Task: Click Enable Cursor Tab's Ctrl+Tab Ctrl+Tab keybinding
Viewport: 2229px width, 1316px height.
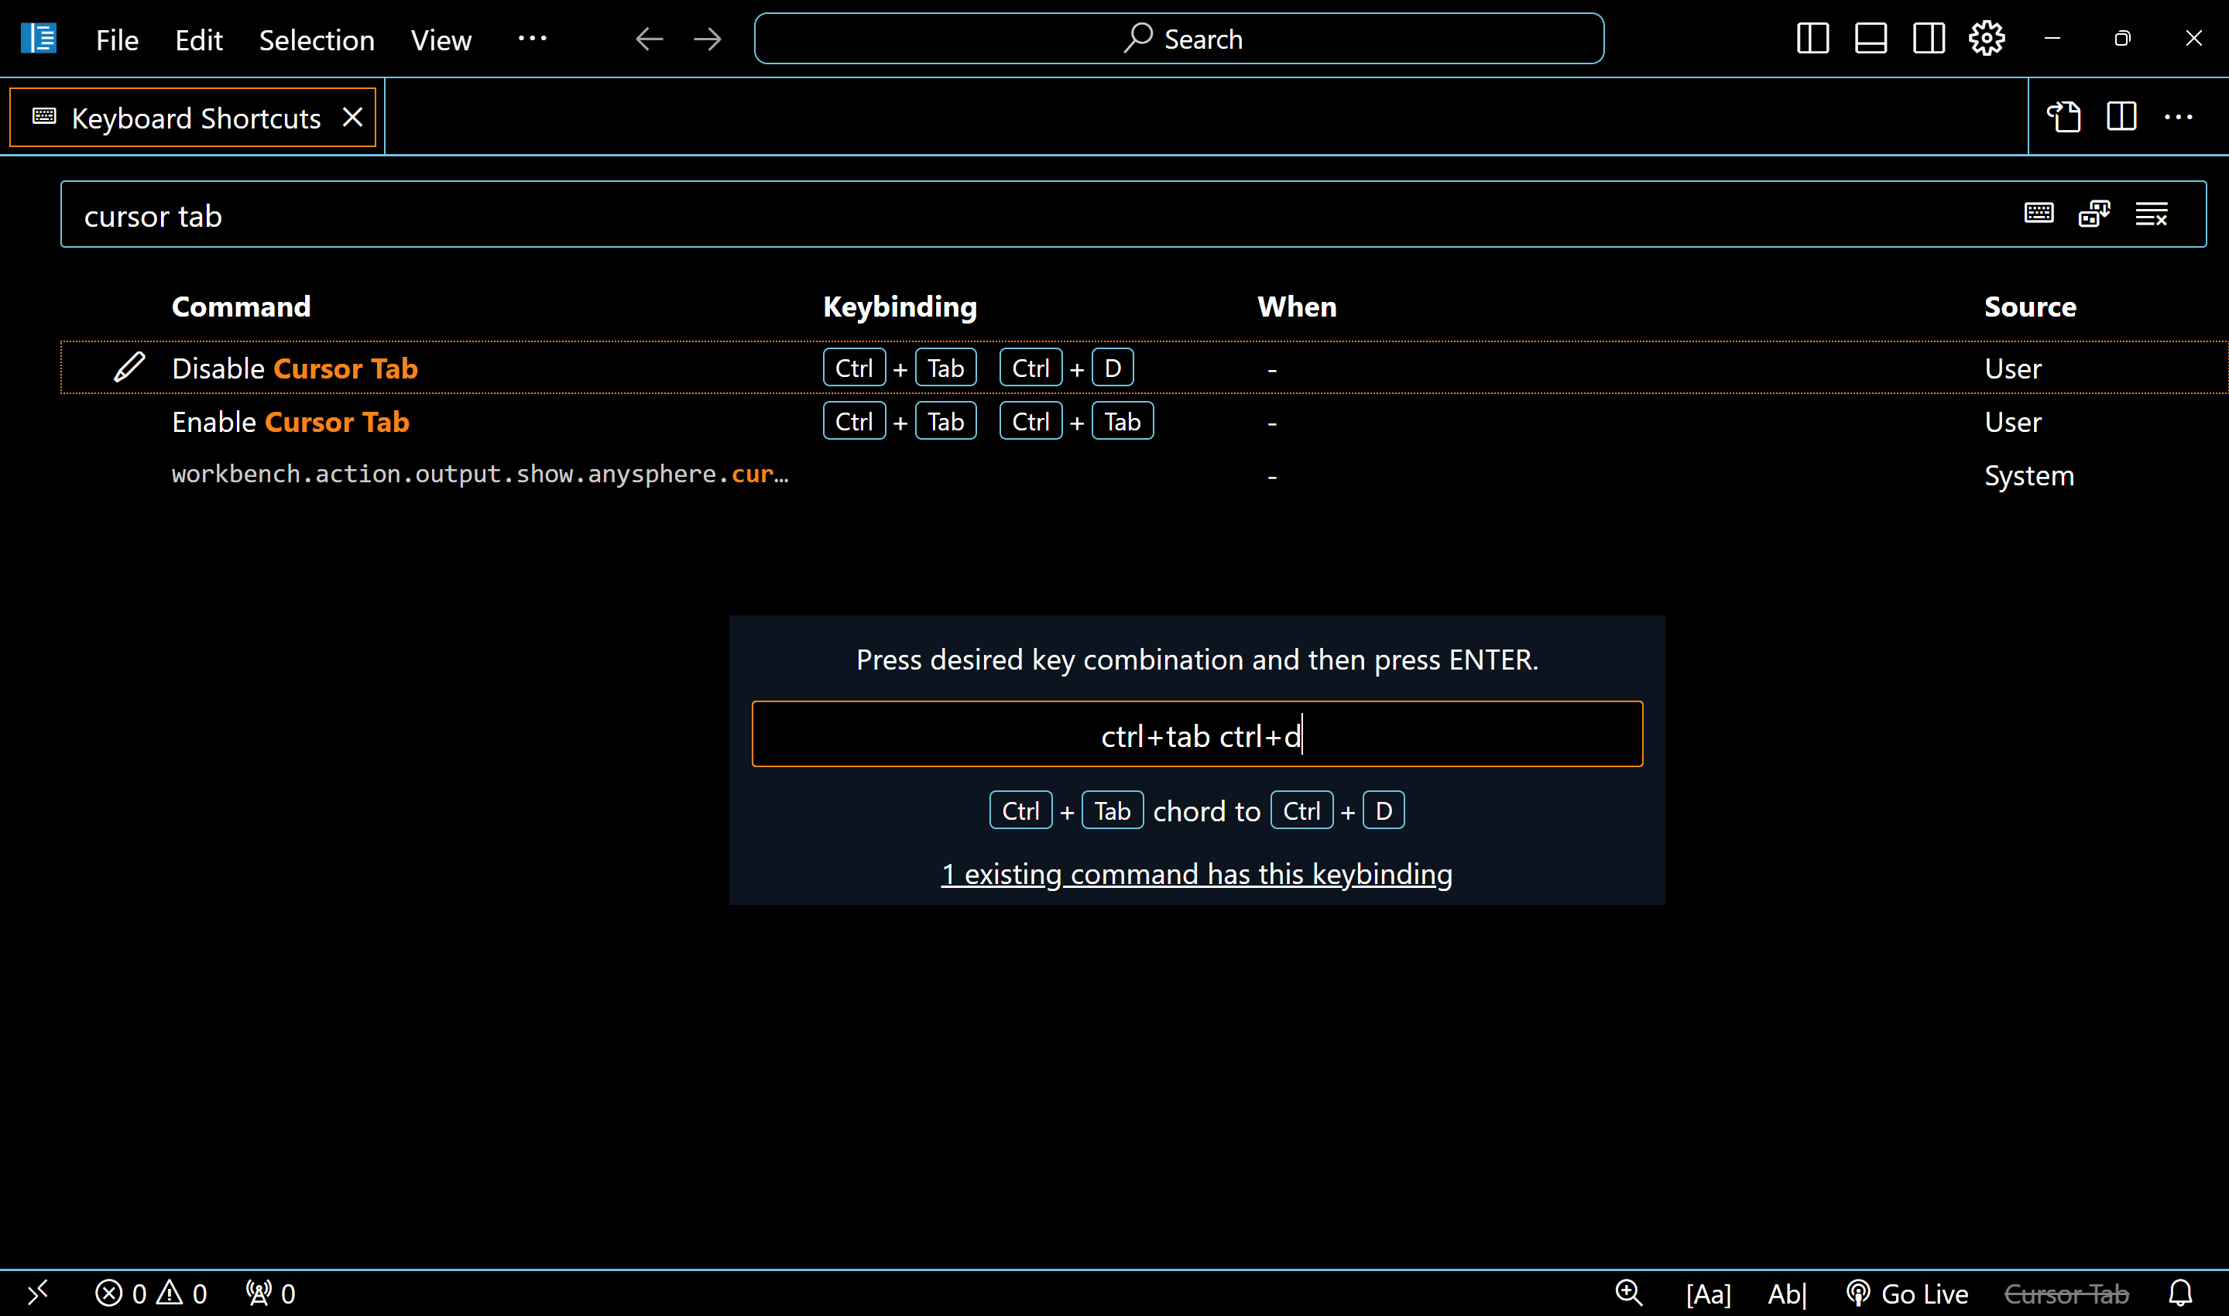Action: point(988,421)
